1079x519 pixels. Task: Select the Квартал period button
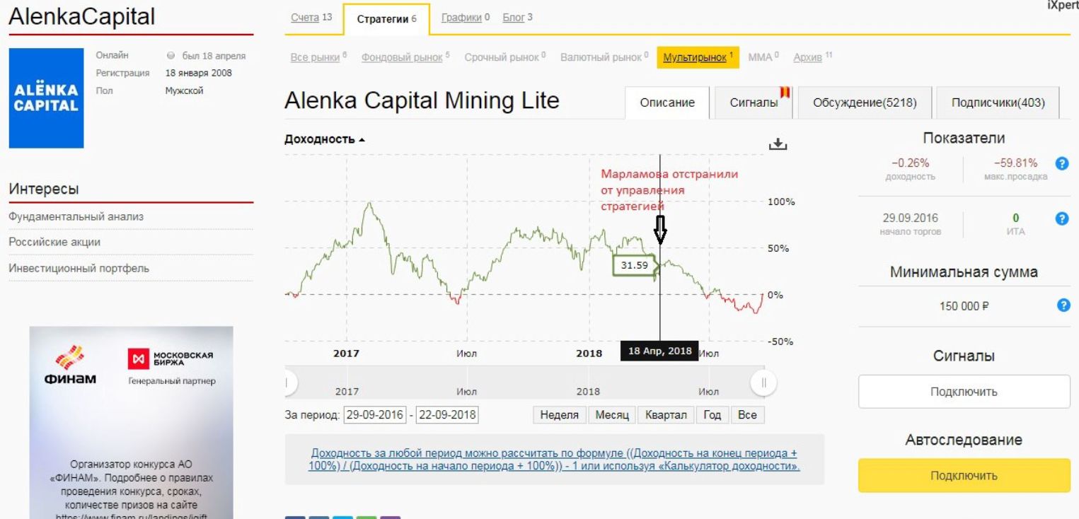click(x=666, y=415)
